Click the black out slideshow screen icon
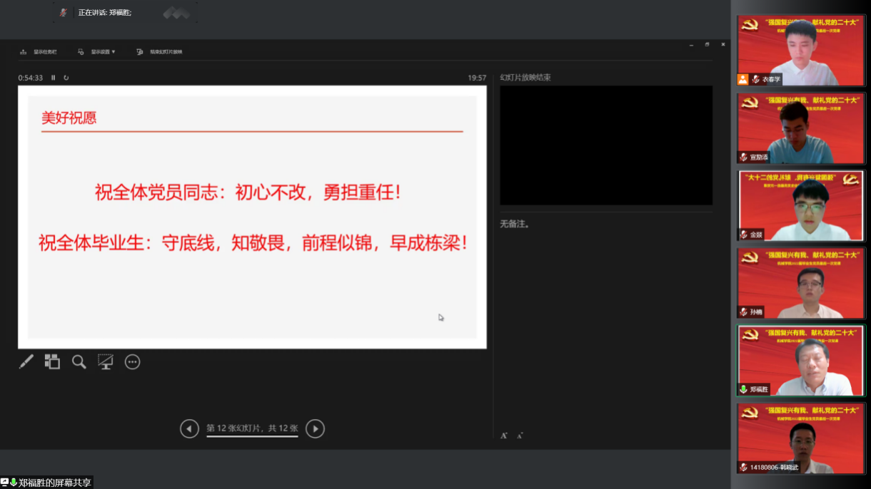The height and width of the screenshot is (489, 871). click(x=106, y=362)
